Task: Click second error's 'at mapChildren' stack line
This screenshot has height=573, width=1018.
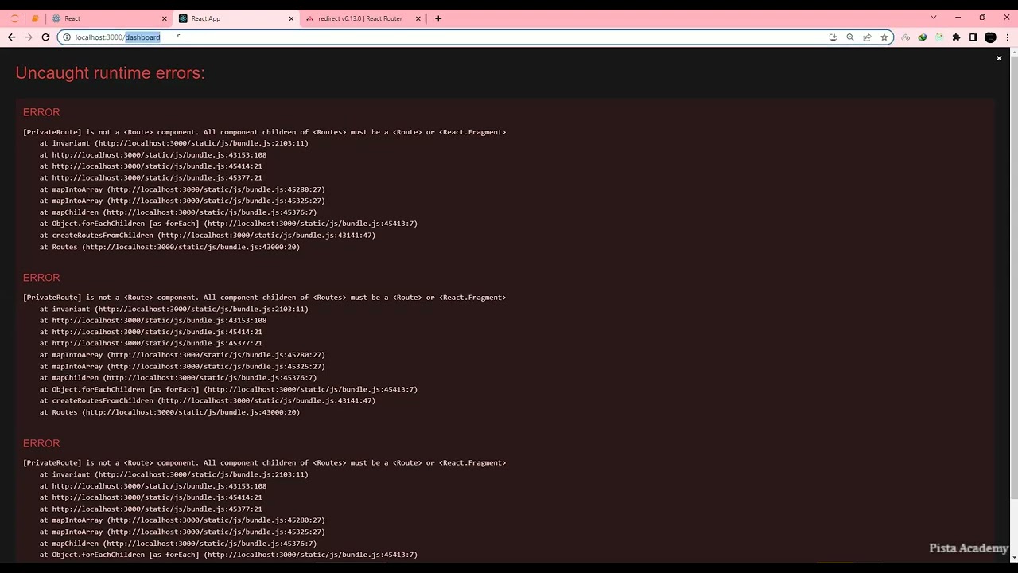Action: (x=178, y=378)
